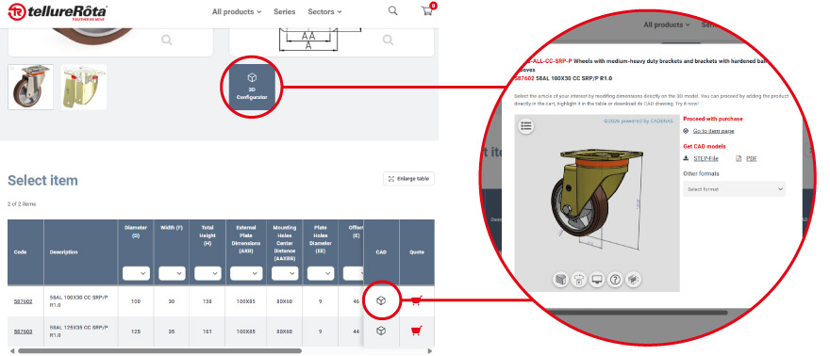
Task: Open the Plate Holes Diameter filter dropdown
Action: [x=321, y=274]
